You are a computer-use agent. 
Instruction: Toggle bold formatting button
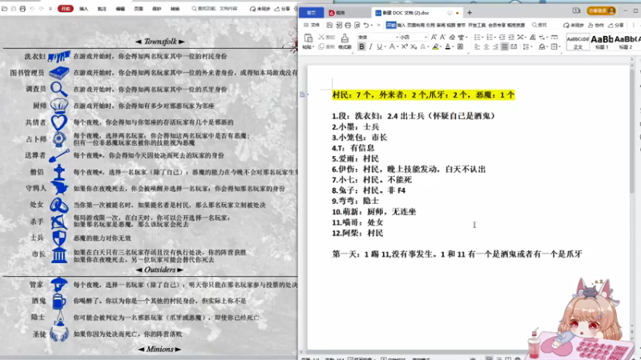(x=361, y=47)
